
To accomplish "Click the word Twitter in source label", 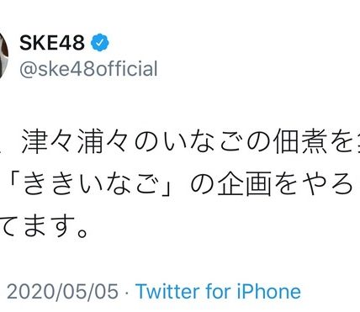I will point(168,291).
